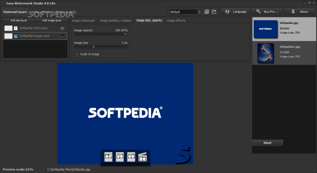Open the Output settings tab
Screen dimensions: 317x173
click(x=66, y=12)
